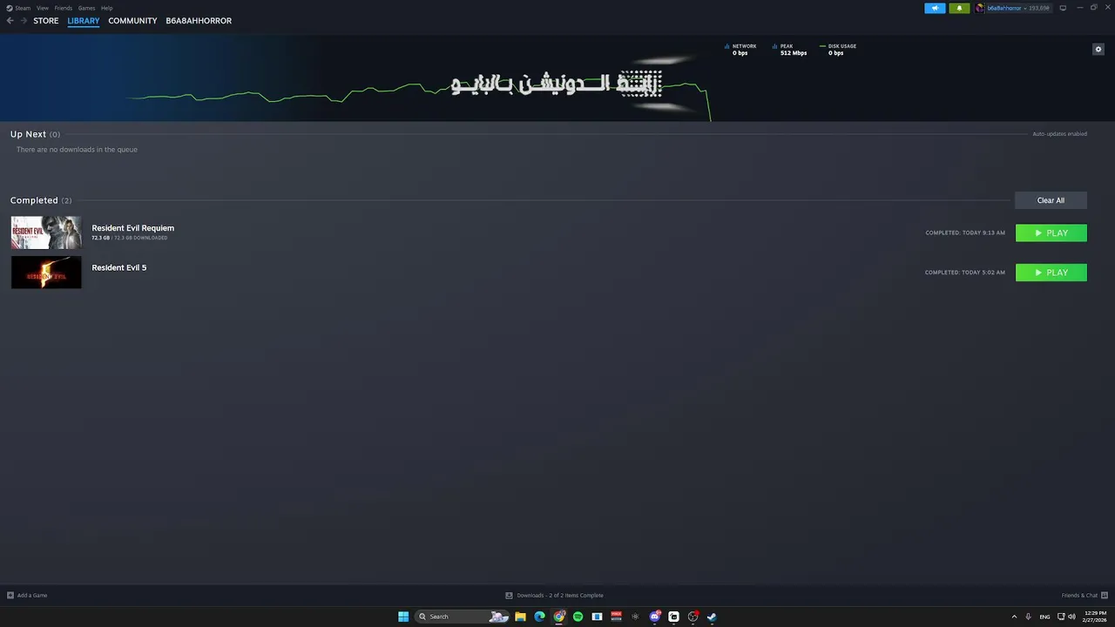Open the Steam taskbar icon

click(x=712, y=617)
